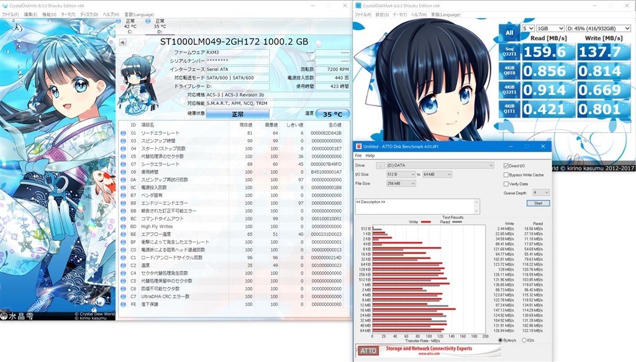Enable Bypass Write Cache in ATTO

[x=506, y=174]
